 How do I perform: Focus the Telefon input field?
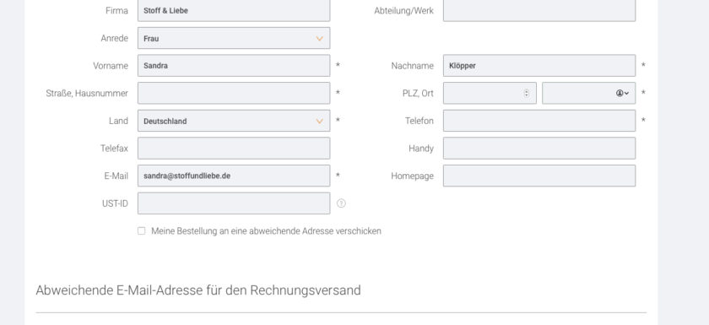[539, 121]
